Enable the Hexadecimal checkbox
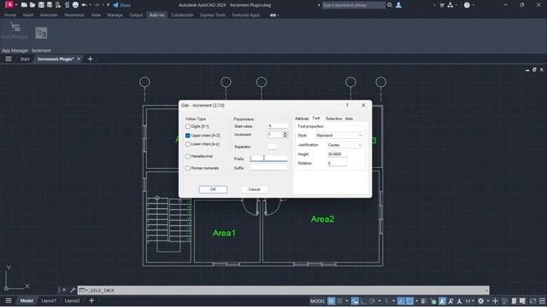The image size is (547, 307). 188,156
